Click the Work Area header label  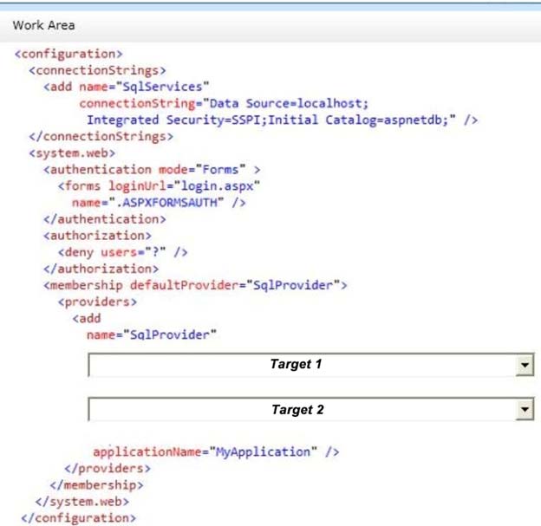coord(44,25)
